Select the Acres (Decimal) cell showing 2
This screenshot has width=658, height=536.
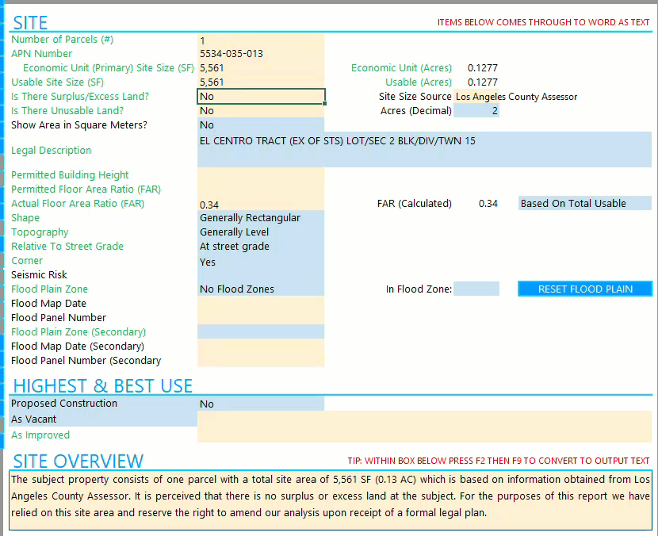(x=476, y=111)
